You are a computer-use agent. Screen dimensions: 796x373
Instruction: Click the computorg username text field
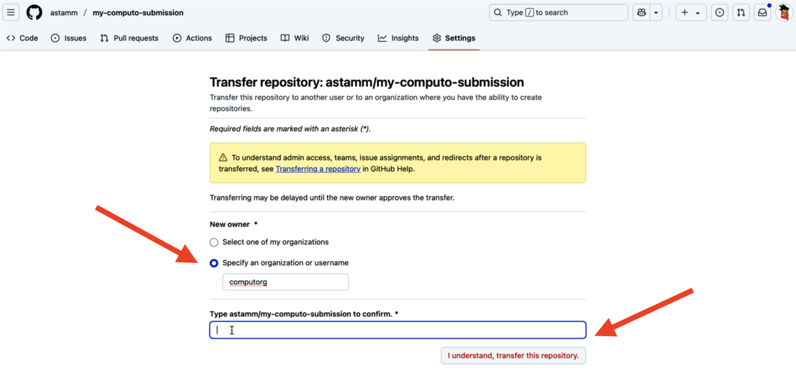tap(285, 282)
